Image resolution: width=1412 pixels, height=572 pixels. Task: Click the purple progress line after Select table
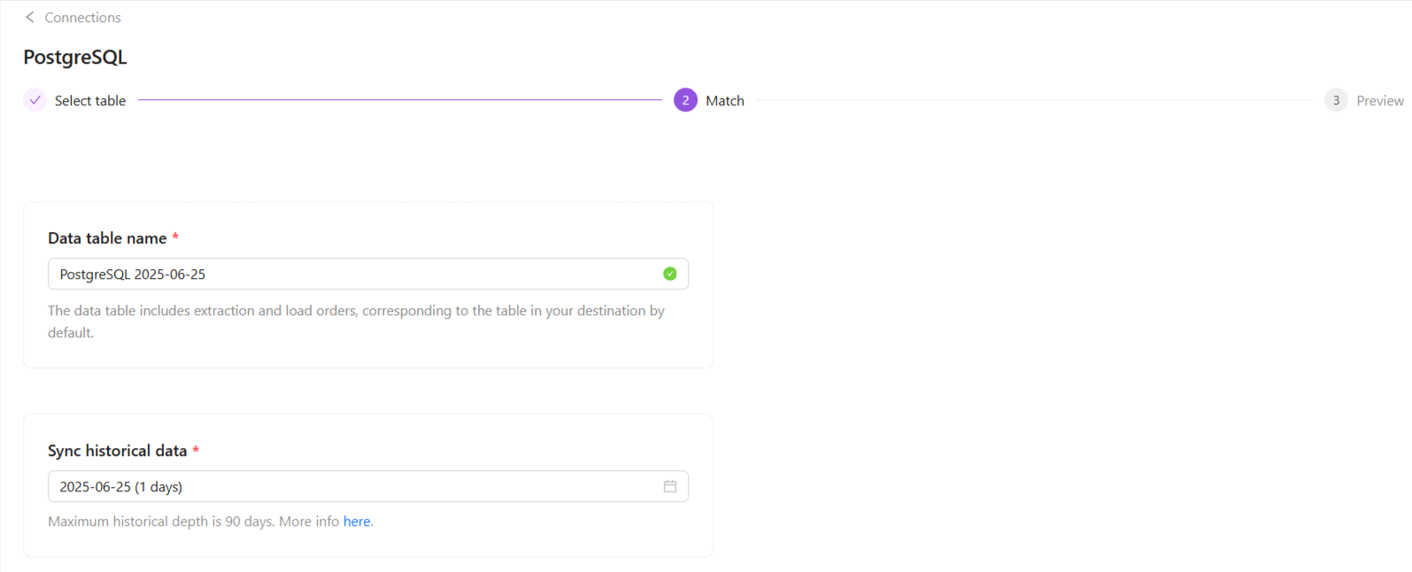[398, 100]
